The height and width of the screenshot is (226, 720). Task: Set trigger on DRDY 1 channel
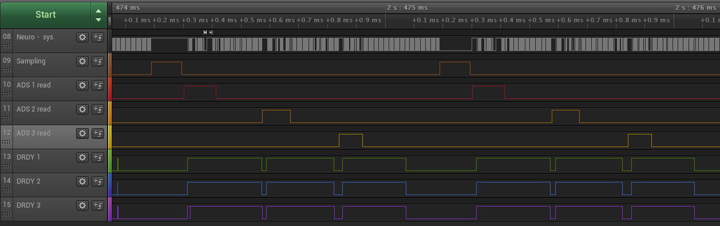coord(97,157)
